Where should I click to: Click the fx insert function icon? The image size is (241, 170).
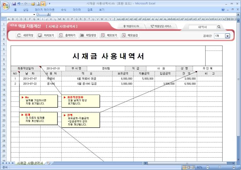click(49, 14)
